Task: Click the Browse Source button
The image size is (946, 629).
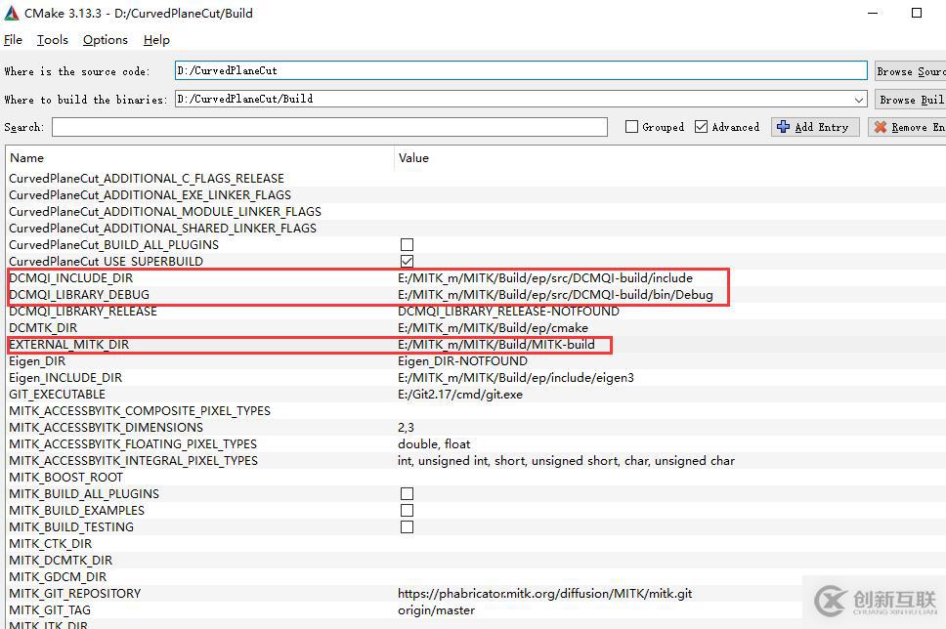Action: click(x=911, y=71)
